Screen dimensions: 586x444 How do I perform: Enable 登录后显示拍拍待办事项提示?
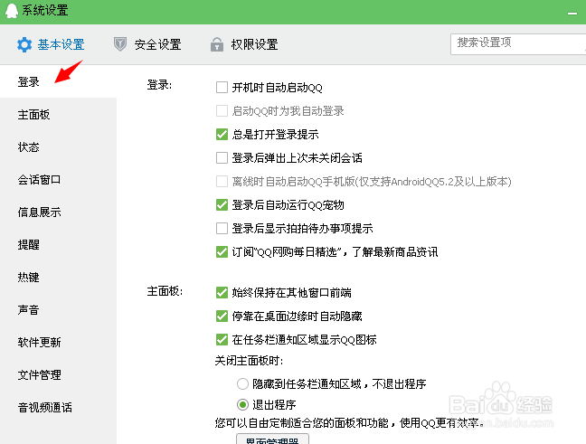tap(222, 229)
